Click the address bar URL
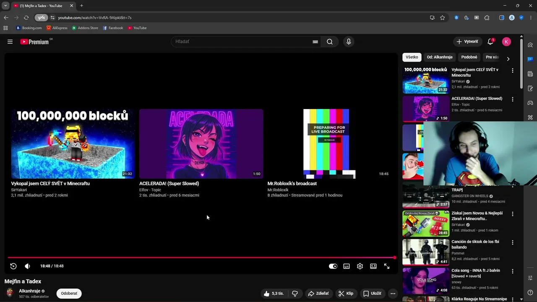537x302 pixels. (x=95, y=18)
